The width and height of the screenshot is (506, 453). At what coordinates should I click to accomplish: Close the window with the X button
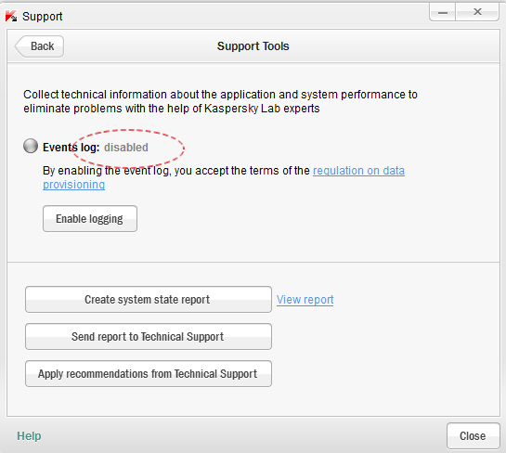click(x=477, y=12)
